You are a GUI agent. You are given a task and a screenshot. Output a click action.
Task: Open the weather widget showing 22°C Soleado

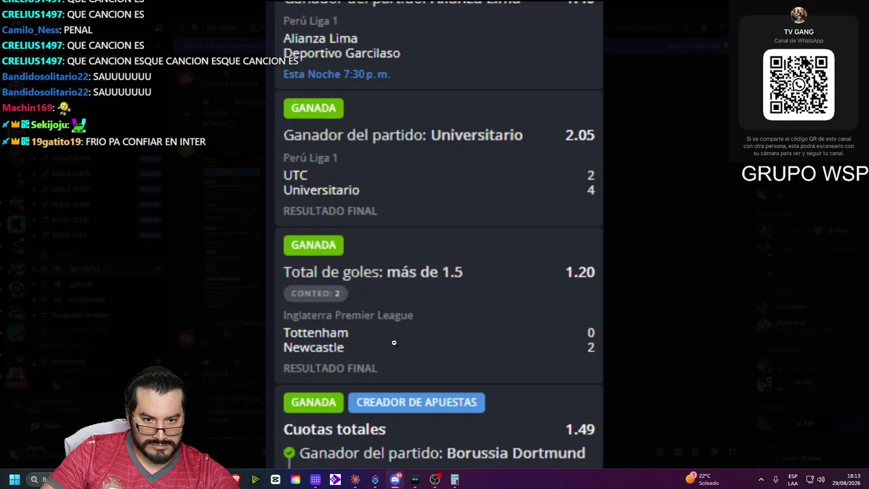pyautogui.click(x=702, y=479)
